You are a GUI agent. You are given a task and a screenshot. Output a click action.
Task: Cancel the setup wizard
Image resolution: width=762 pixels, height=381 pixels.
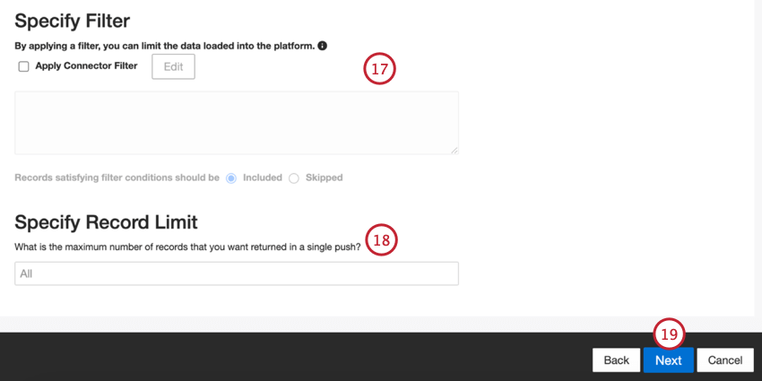(725, 360)
